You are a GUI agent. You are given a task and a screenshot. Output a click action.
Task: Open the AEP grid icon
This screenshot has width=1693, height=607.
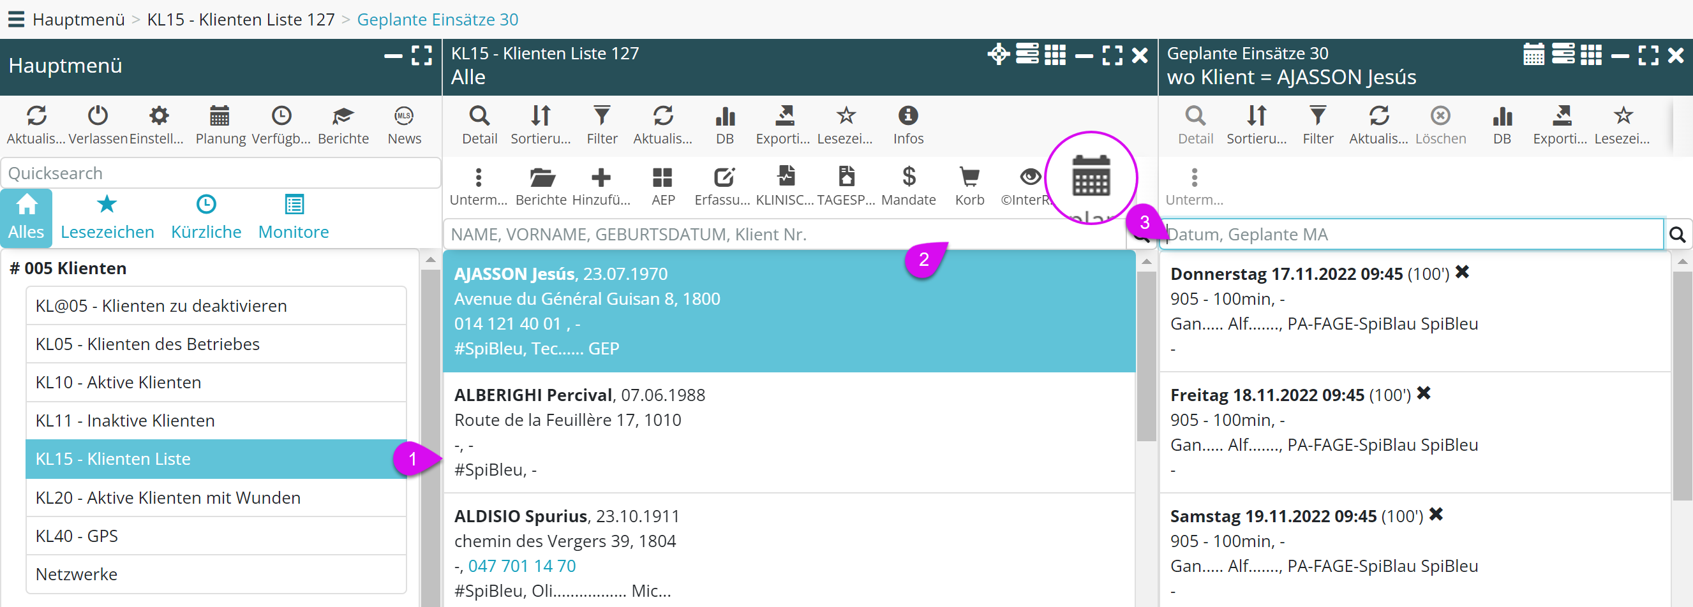coord(662,177)
